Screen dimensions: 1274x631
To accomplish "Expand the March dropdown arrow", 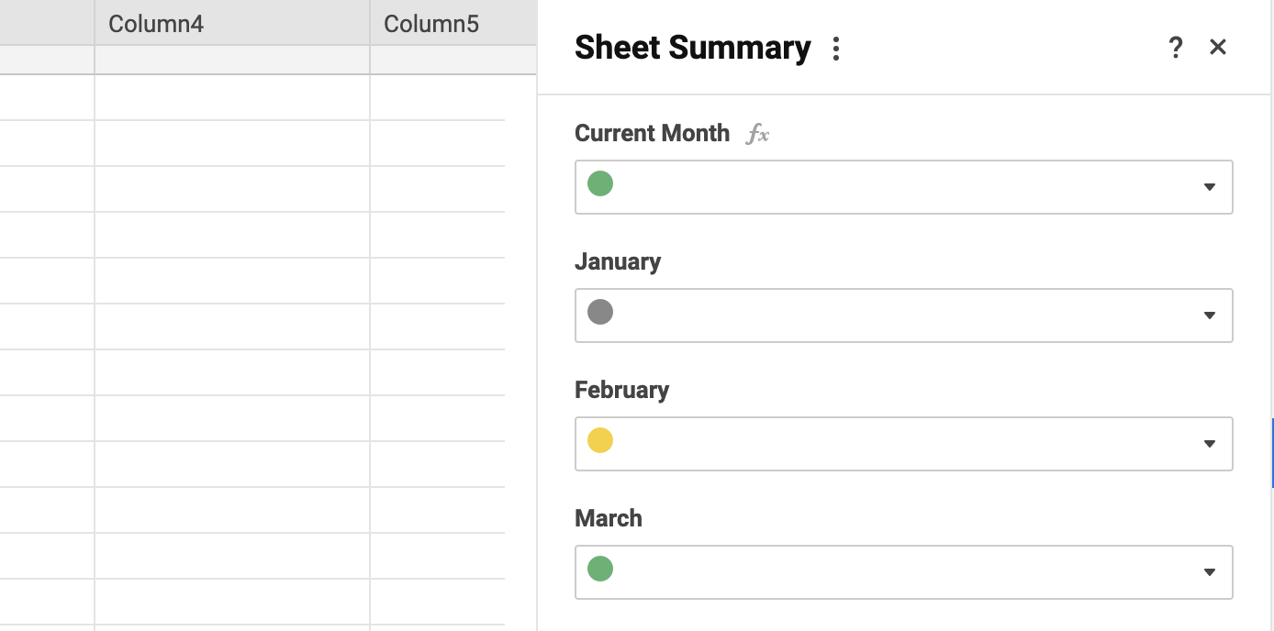I will (x=1209, y=572).
